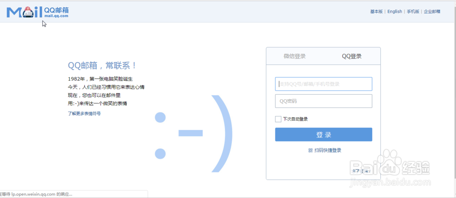Click the line 现在，您也可以在邮件里
The image size is (456, 198).
[94, 95]
